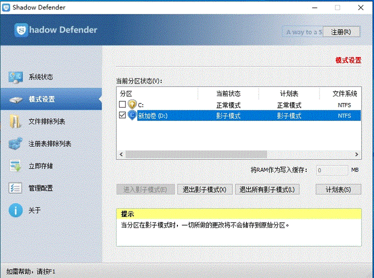374x278 pixels.
Task: Show the 关于 page
Action: pos(51,210)
